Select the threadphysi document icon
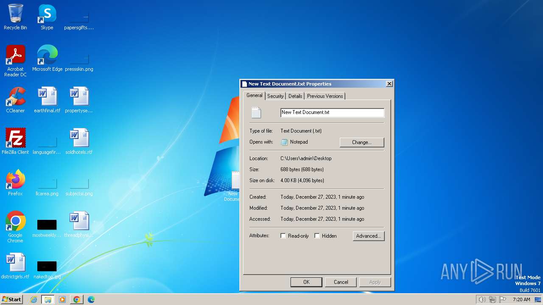Image resolution: width=543 pixels, height=305 pixels. click(x=79, y=225)
